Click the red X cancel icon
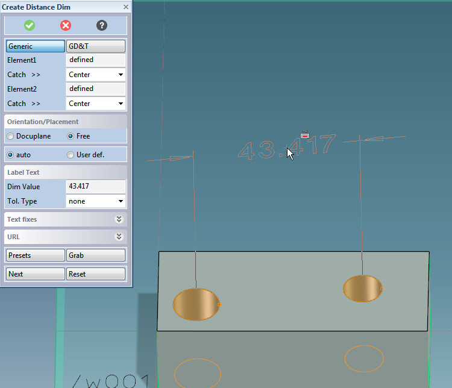 click(66, 25)
